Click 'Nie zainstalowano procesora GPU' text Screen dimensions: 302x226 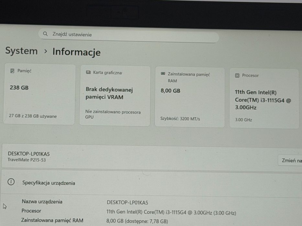[113, 114]
